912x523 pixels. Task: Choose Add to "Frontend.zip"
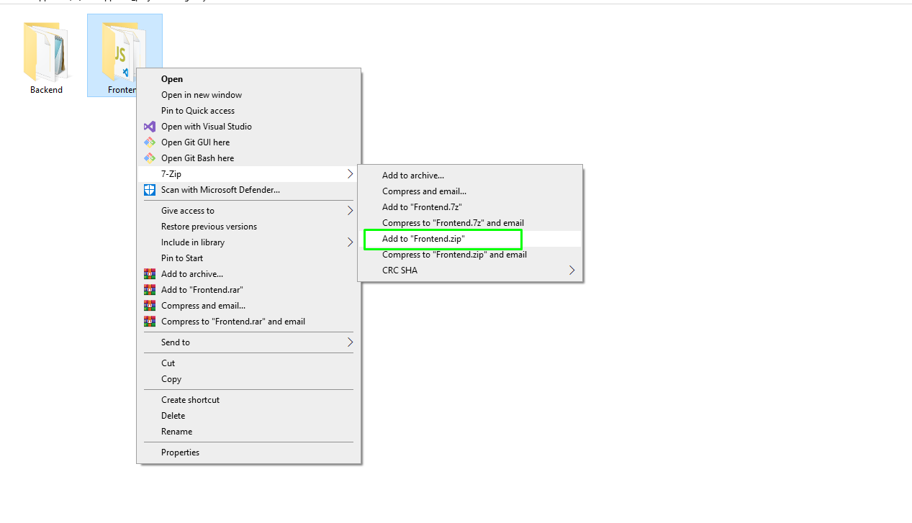(x=423, y=239)
